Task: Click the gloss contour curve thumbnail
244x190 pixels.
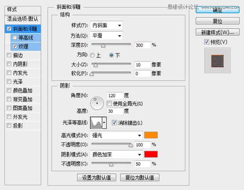Action: tap(96, 123)
